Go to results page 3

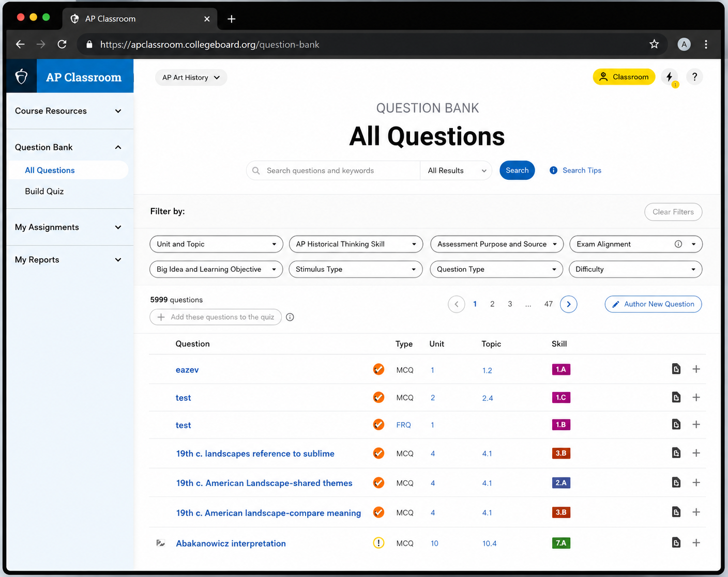510,304
